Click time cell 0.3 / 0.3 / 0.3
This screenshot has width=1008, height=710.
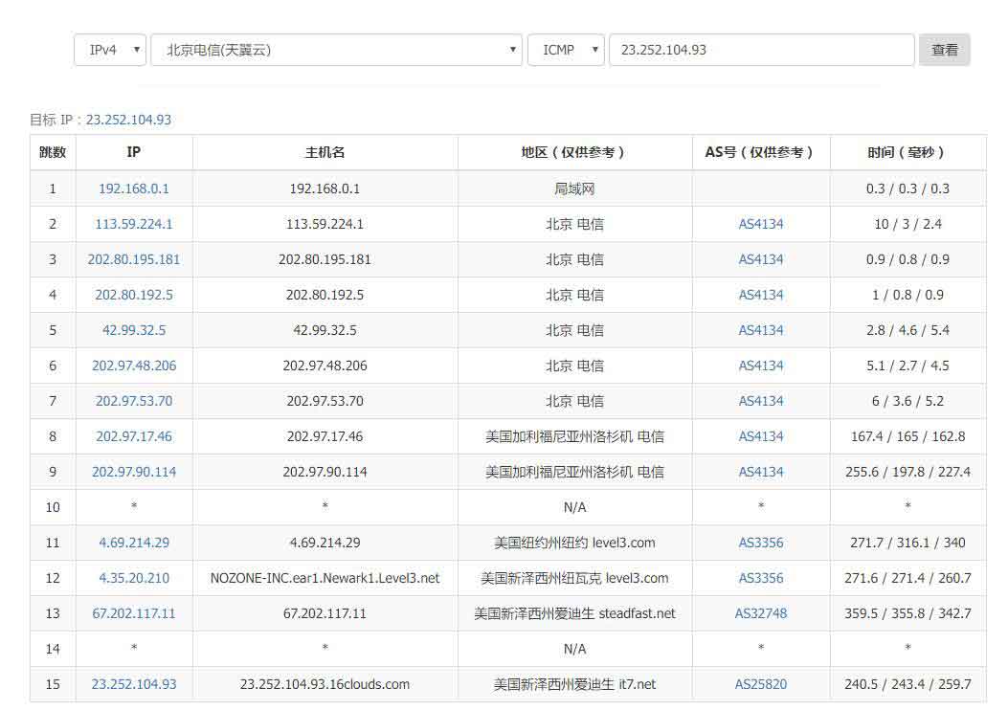click(907, 189)
